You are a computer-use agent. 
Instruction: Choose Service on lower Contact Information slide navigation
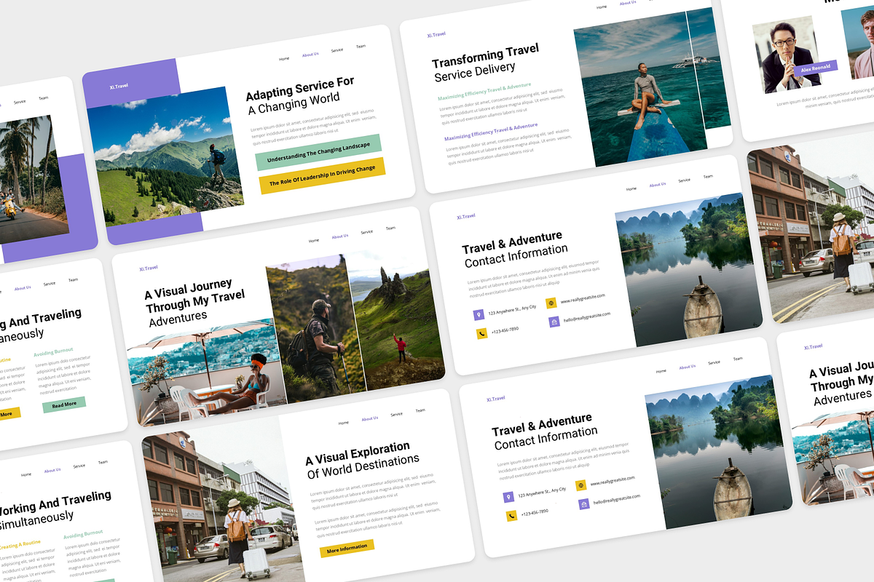pyautogui.click(x=714, y=362)
